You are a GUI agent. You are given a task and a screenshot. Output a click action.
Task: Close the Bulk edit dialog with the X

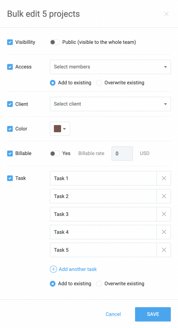tap(166, 14)
